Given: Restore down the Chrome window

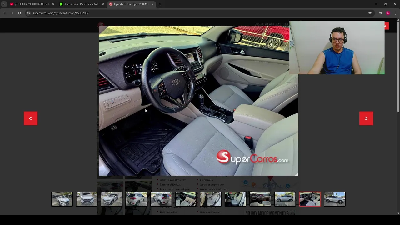Looking at the screenshot, I should [x=386, y=4].
